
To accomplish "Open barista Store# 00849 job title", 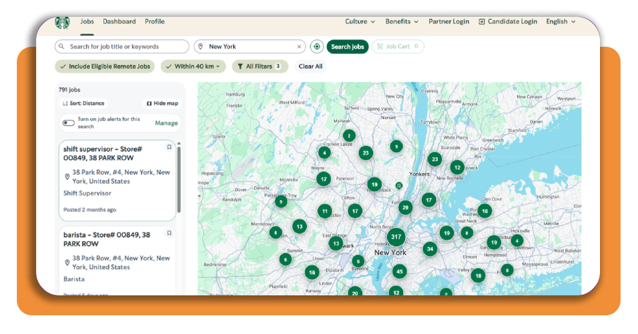I will [107, 239].
